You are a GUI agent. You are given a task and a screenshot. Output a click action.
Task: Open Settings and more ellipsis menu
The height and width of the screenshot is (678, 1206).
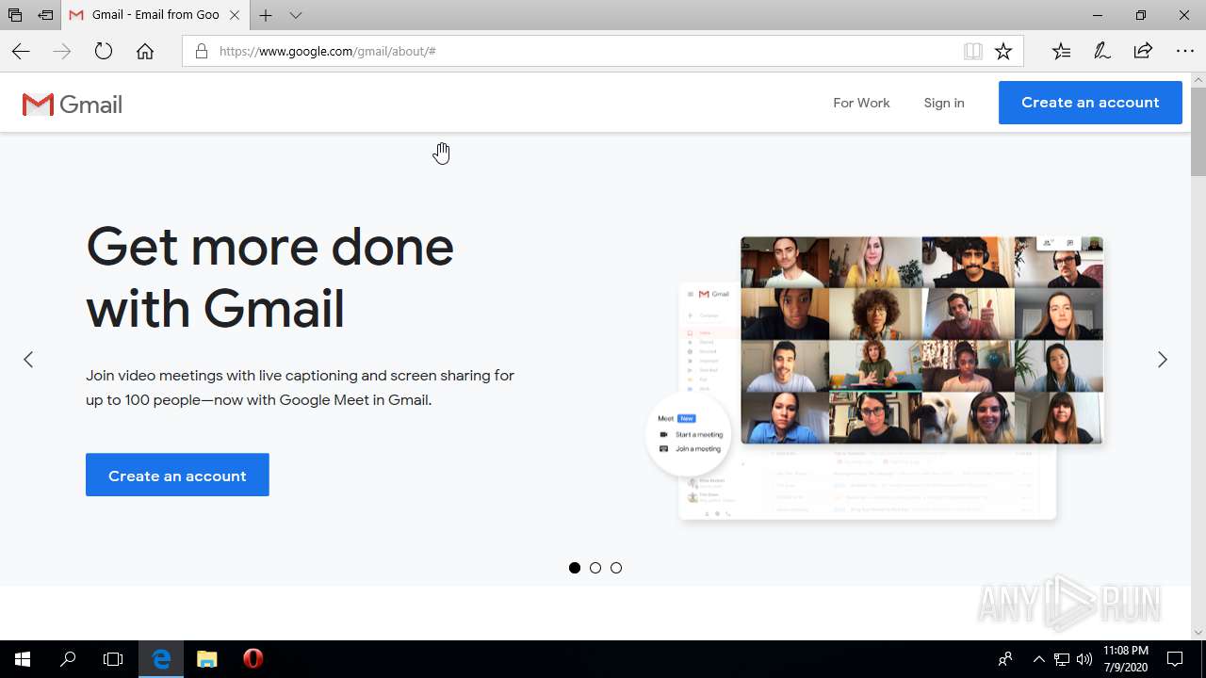pyautogui.click(x=1185, y=52)
